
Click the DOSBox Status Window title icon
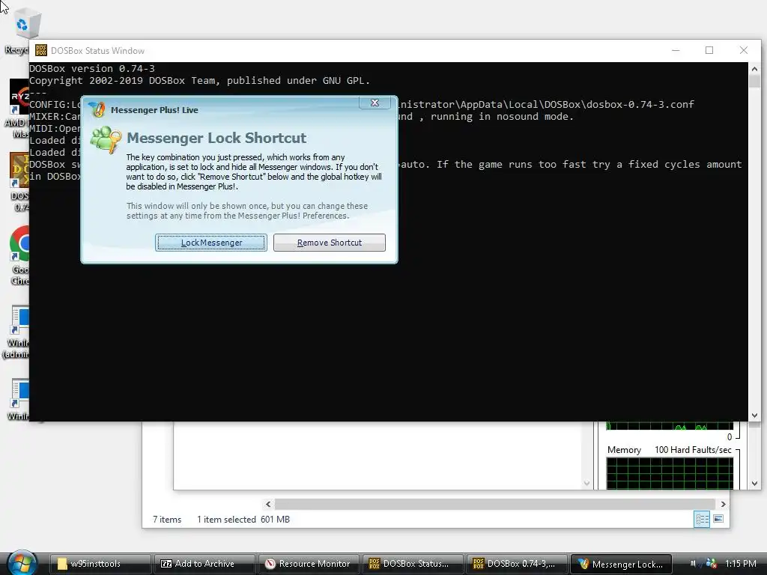41,50
